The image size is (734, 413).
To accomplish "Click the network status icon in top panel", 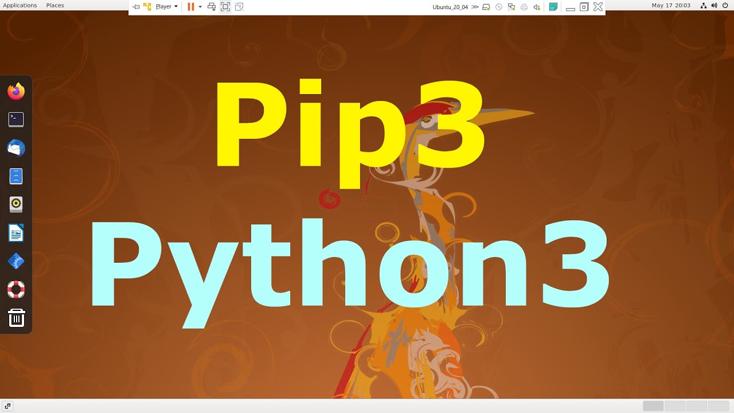I will click(x=704, y=5).
